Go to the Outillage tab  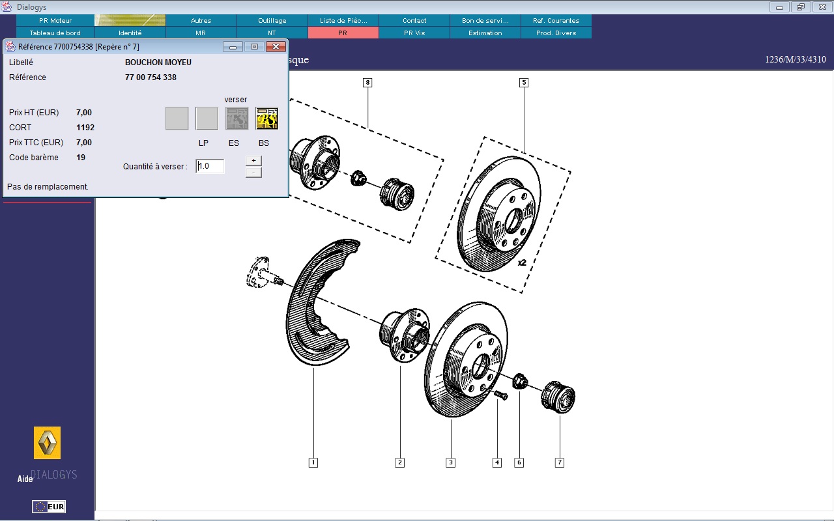point(272,21)
